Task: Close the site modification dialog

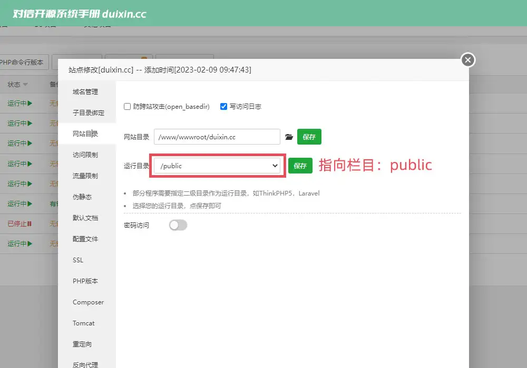Action: pos(468,60)
